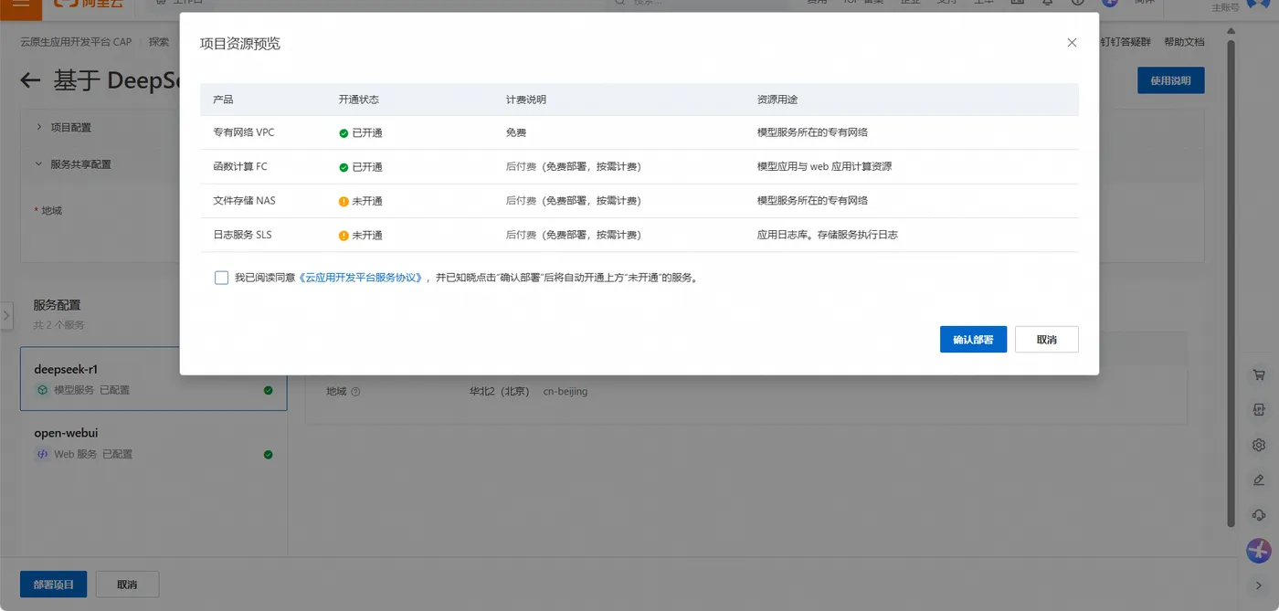Open the customer support headset icon
Viewport: 1279px width, 611px height.
[1259, 515]
